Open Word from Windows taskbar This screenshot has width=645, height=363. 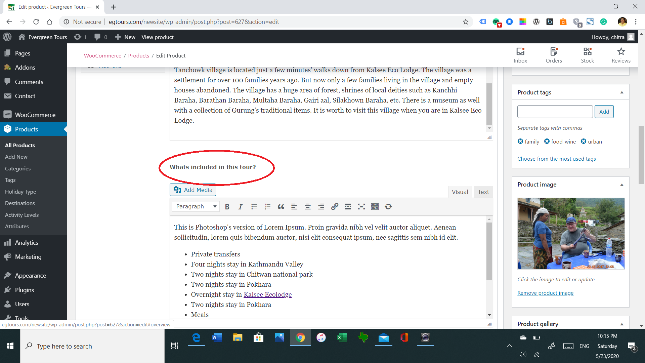tap(217, 337)
